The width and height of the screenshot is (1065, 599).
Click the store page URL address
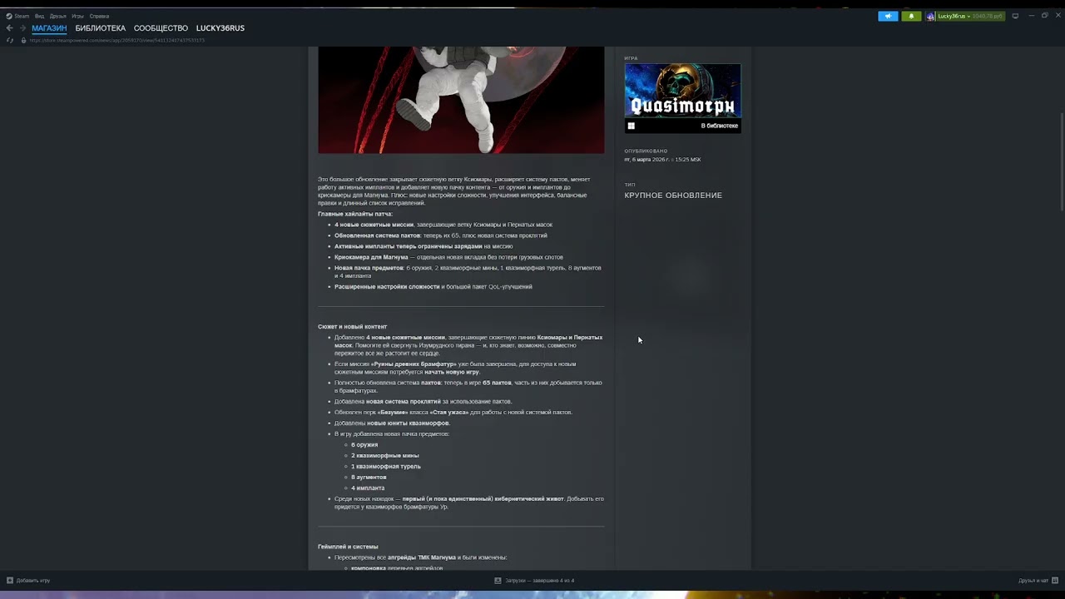(116, 40)
